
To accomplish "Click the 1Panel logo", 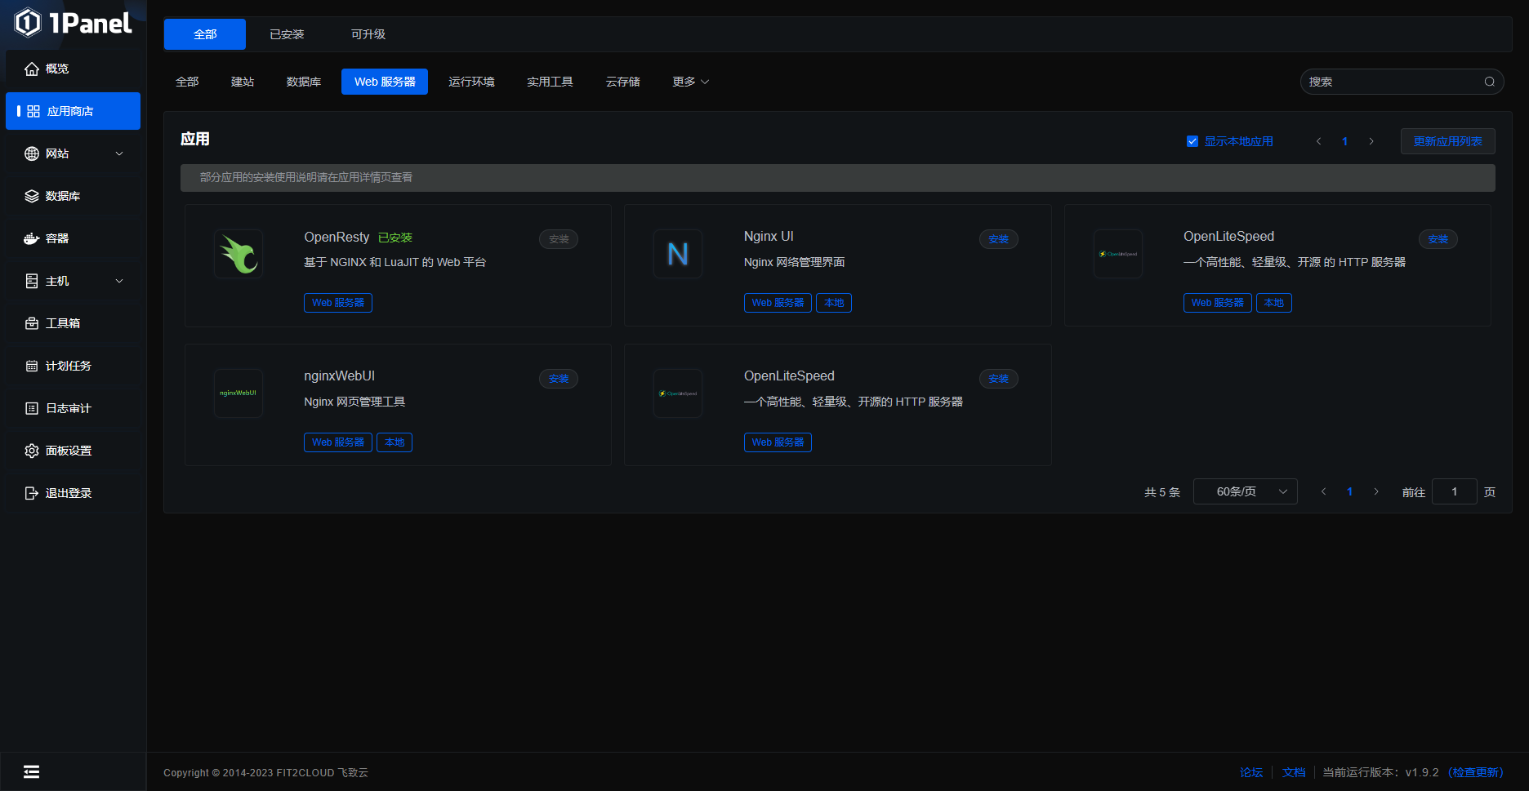I will 74,23.
